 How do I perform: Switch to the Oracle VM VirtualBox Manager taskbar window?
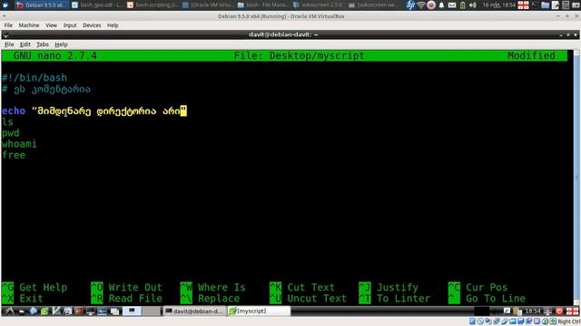[x=208, y=5]
